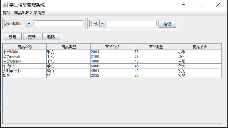Click the 搜索 search button
This screenshot has width=228, height=128.
(167, 24)
